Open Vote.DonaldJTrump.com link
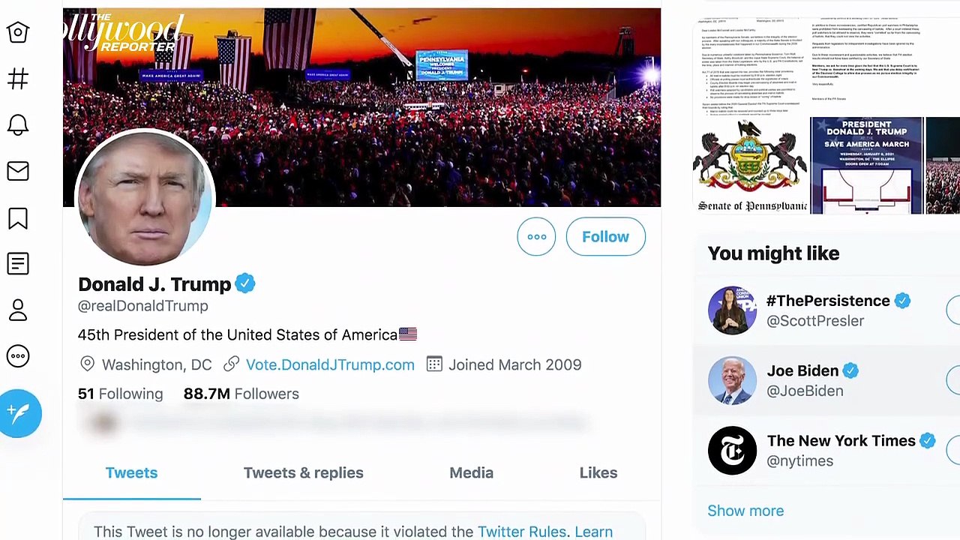Screen dimensions: 960x540 tap(330, 364)
